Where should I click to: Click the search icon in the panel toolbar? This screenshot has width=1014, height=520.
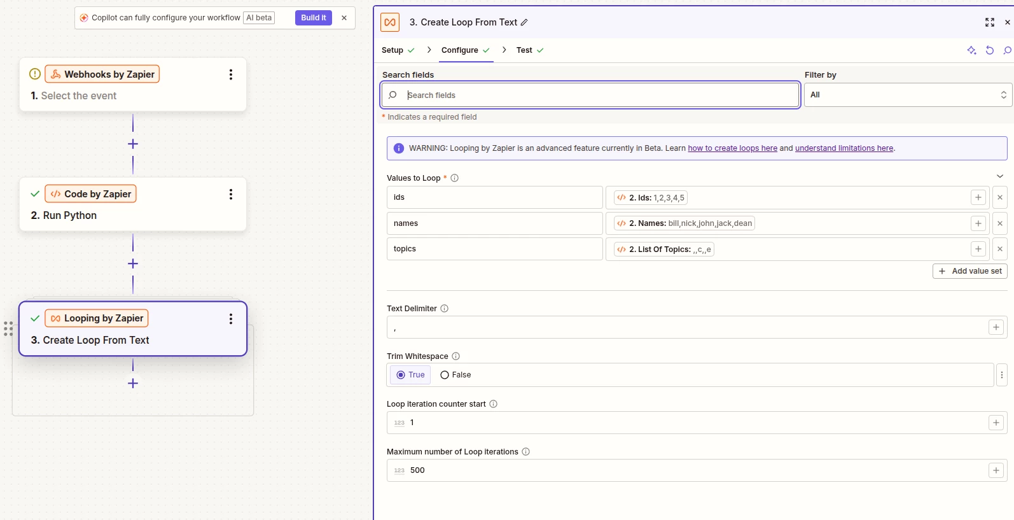click(x=1008, y=50)
